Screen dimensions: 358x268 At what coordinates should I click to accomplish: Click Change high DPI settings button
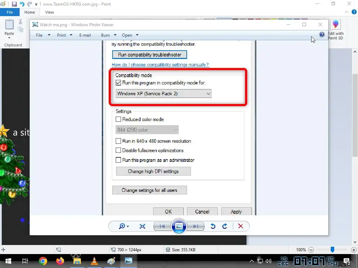tap(153, 171)
